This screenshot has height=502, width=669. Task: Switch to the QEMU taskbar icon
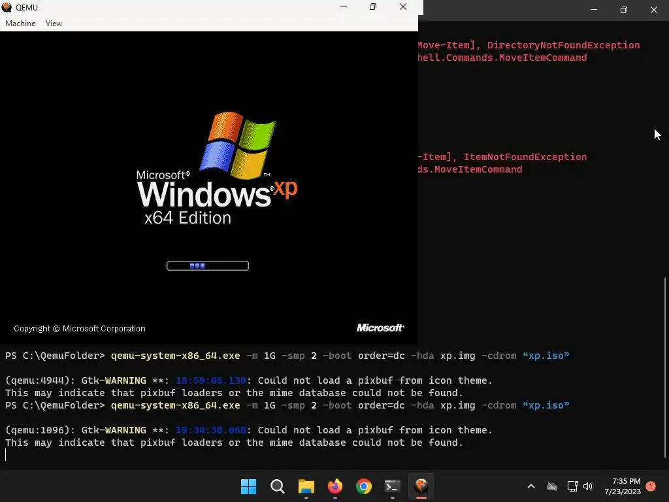[421, 486]
